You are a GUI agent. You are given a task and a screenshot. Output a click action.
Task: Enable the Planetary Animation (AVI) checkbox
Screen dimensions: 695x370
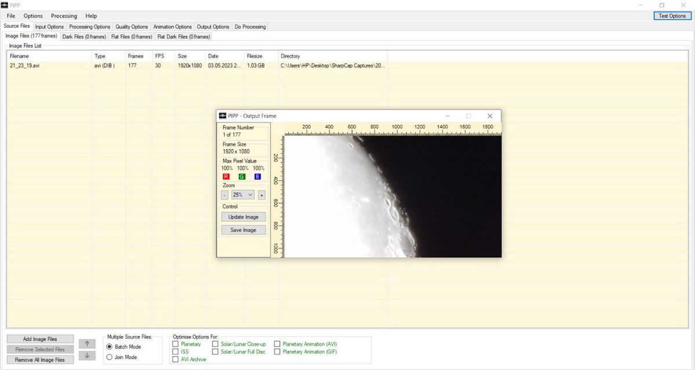tap(277, 344)
